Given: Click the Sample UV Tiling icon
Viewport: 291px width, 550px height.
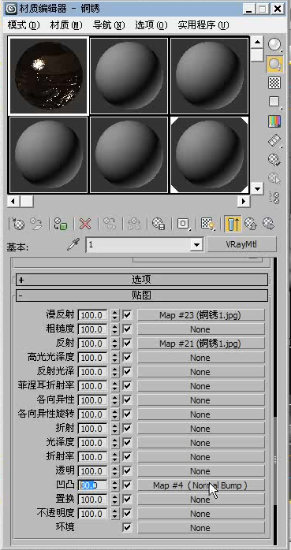Looking at the screenshot, I should [274, 102].
